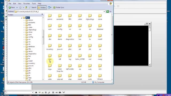Open the Views dropdown button
The width and height of the screenshot is (171, 96).
[50, 7]
